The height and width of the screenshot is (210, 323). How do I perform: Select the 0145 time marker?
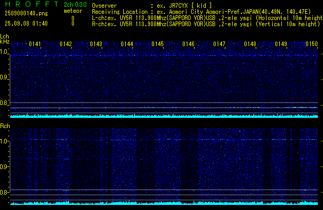[x=158, y=44]
